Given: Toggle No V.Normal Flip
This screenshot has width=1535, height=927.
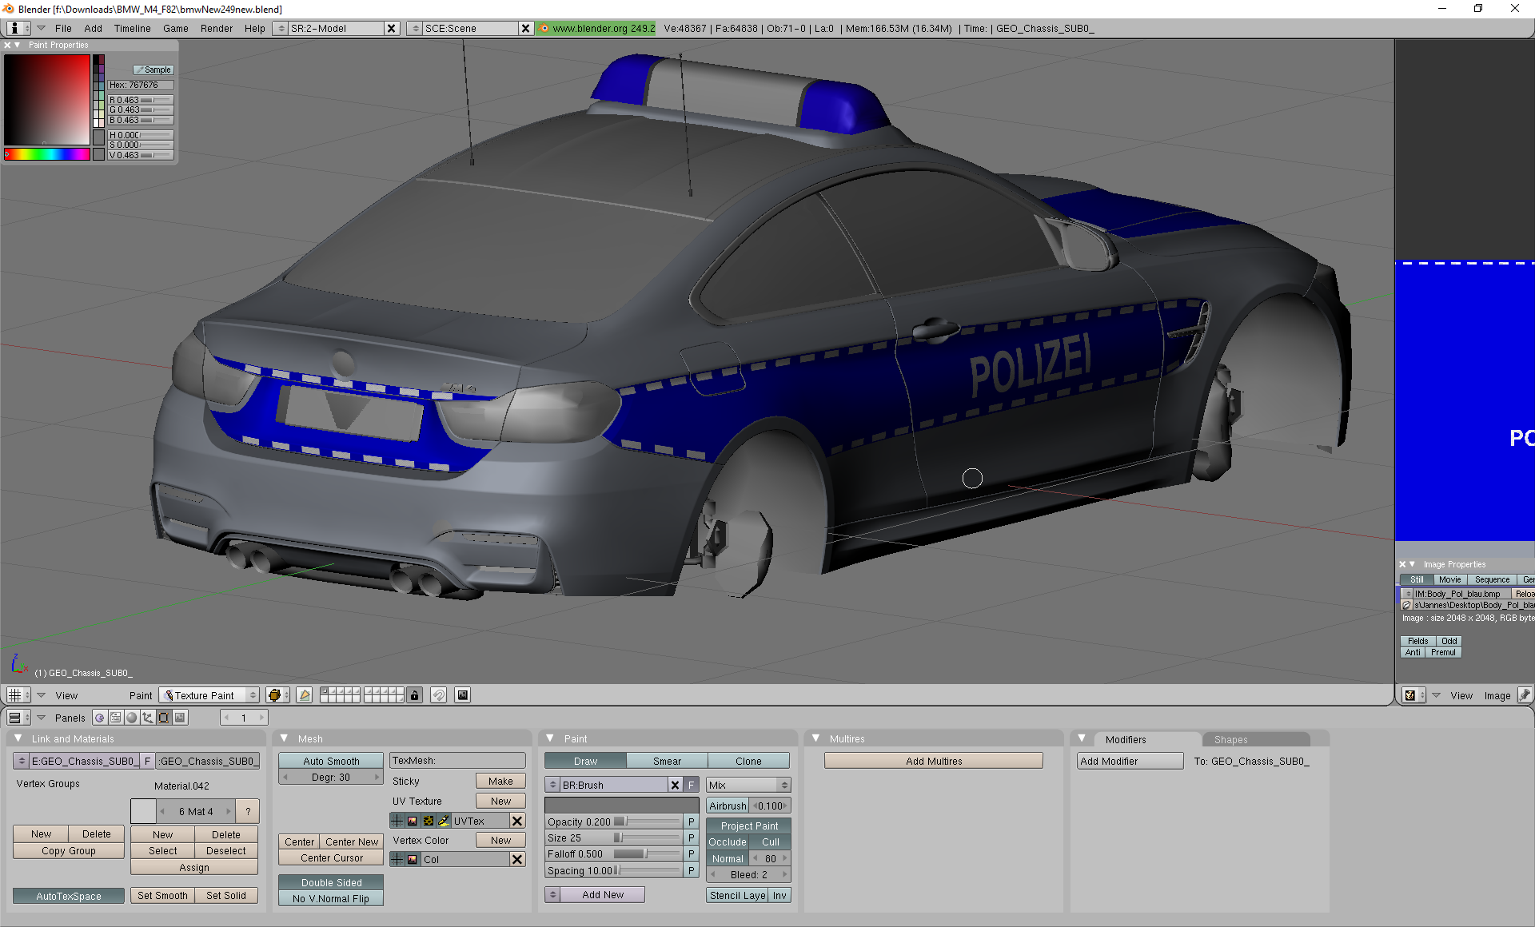Looking at the screenshot, I should pyautogui.click(x=331, y=898).
